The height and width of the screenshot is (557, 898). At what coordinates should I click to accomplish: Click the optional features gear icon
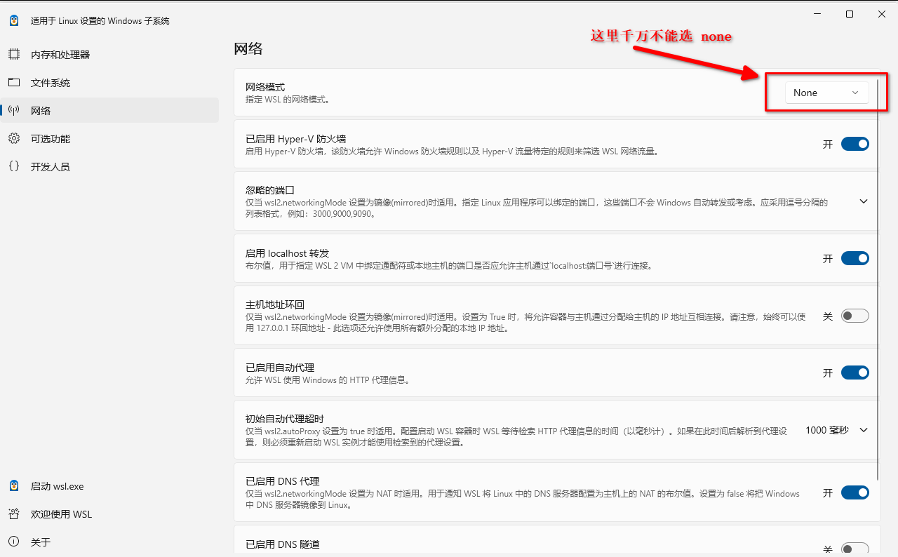pyautogui.click(x=14, y=138)
